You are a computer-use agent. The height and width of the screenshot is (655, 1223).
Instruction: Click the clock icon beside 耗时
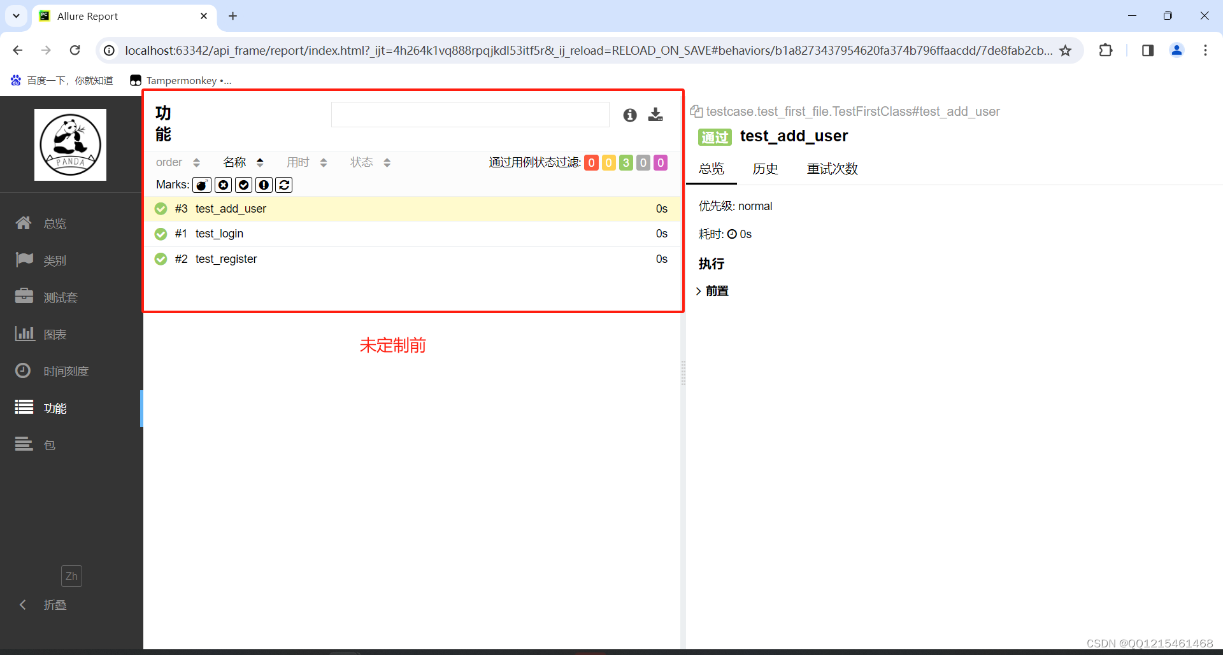(732, 234)
